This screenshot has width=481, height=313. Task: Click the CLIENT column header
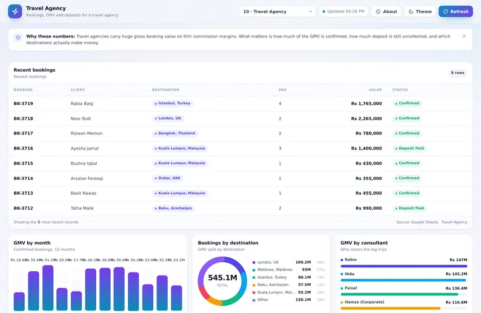pos(78,90)
